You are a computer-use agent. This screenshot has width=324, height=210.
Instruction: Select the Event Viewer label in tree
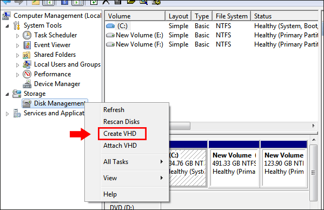pos(52,45)
